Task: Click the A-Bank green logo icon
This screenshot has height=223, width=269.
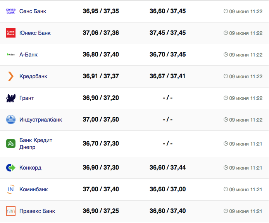Action: (x=11, y=55)
